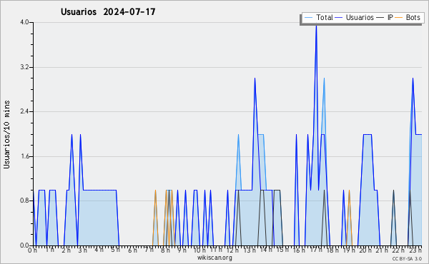The width and height of the screenshot is (429, 264).
Task: Select the Bots label in the legend
Action: point(413,17)
